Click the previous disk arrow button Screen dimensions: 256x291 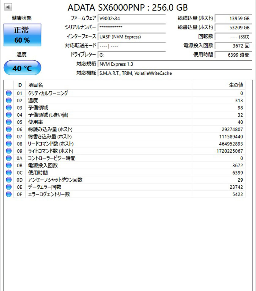[8, 7]
